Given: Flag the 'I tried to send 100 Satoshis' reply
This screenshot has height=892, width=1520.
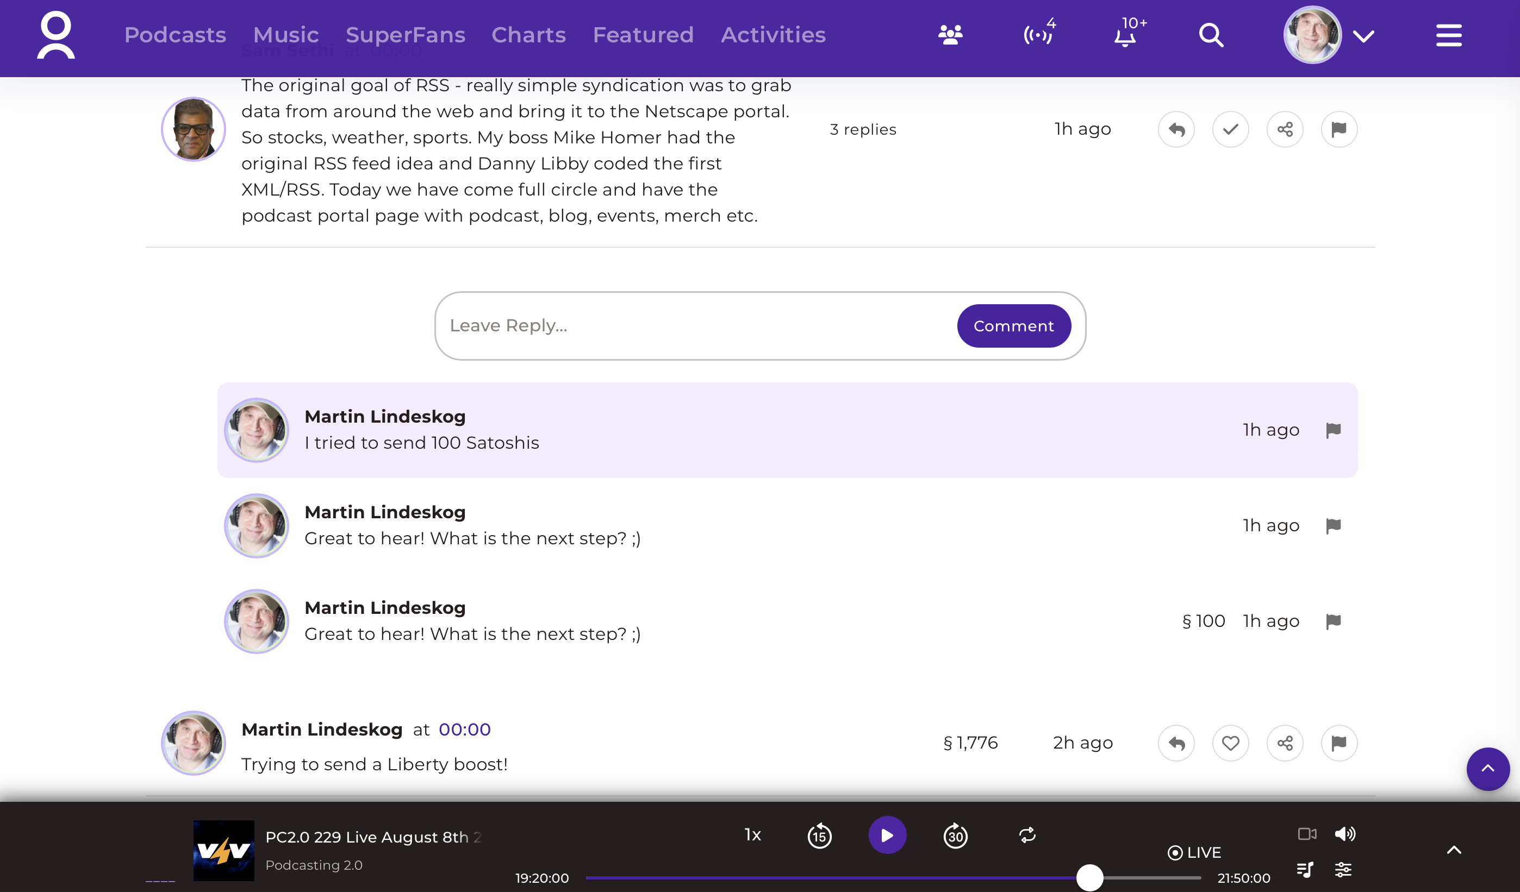Looking at the screenshot, I should [1334, 430].
